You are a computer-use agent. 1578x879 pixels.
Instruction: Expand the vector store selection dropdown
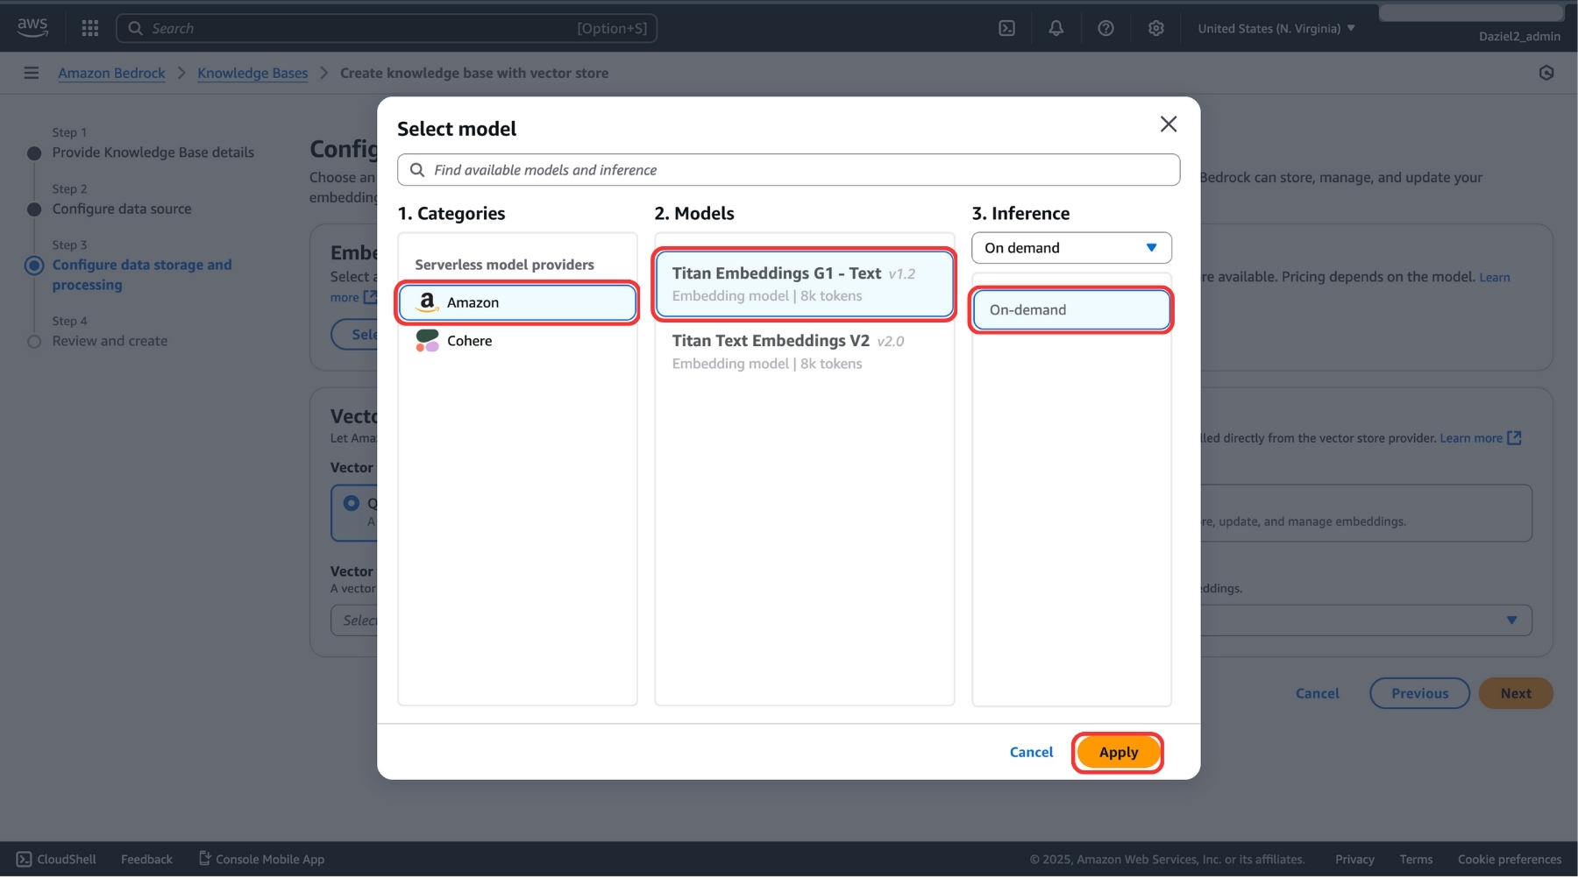(1511, 620)
